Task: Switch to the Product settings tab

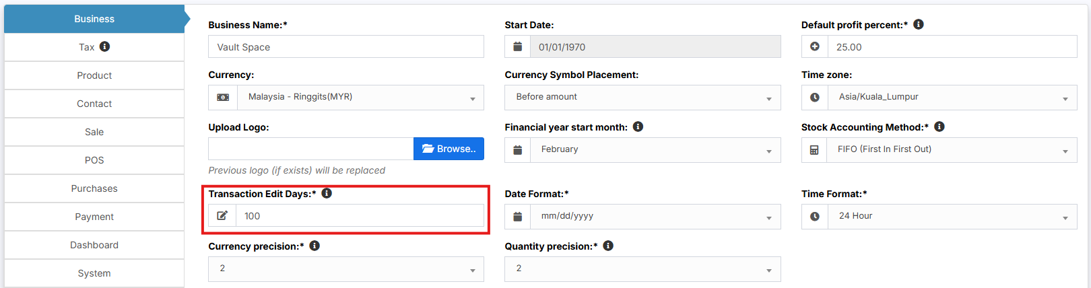Action: pos(94,75)
